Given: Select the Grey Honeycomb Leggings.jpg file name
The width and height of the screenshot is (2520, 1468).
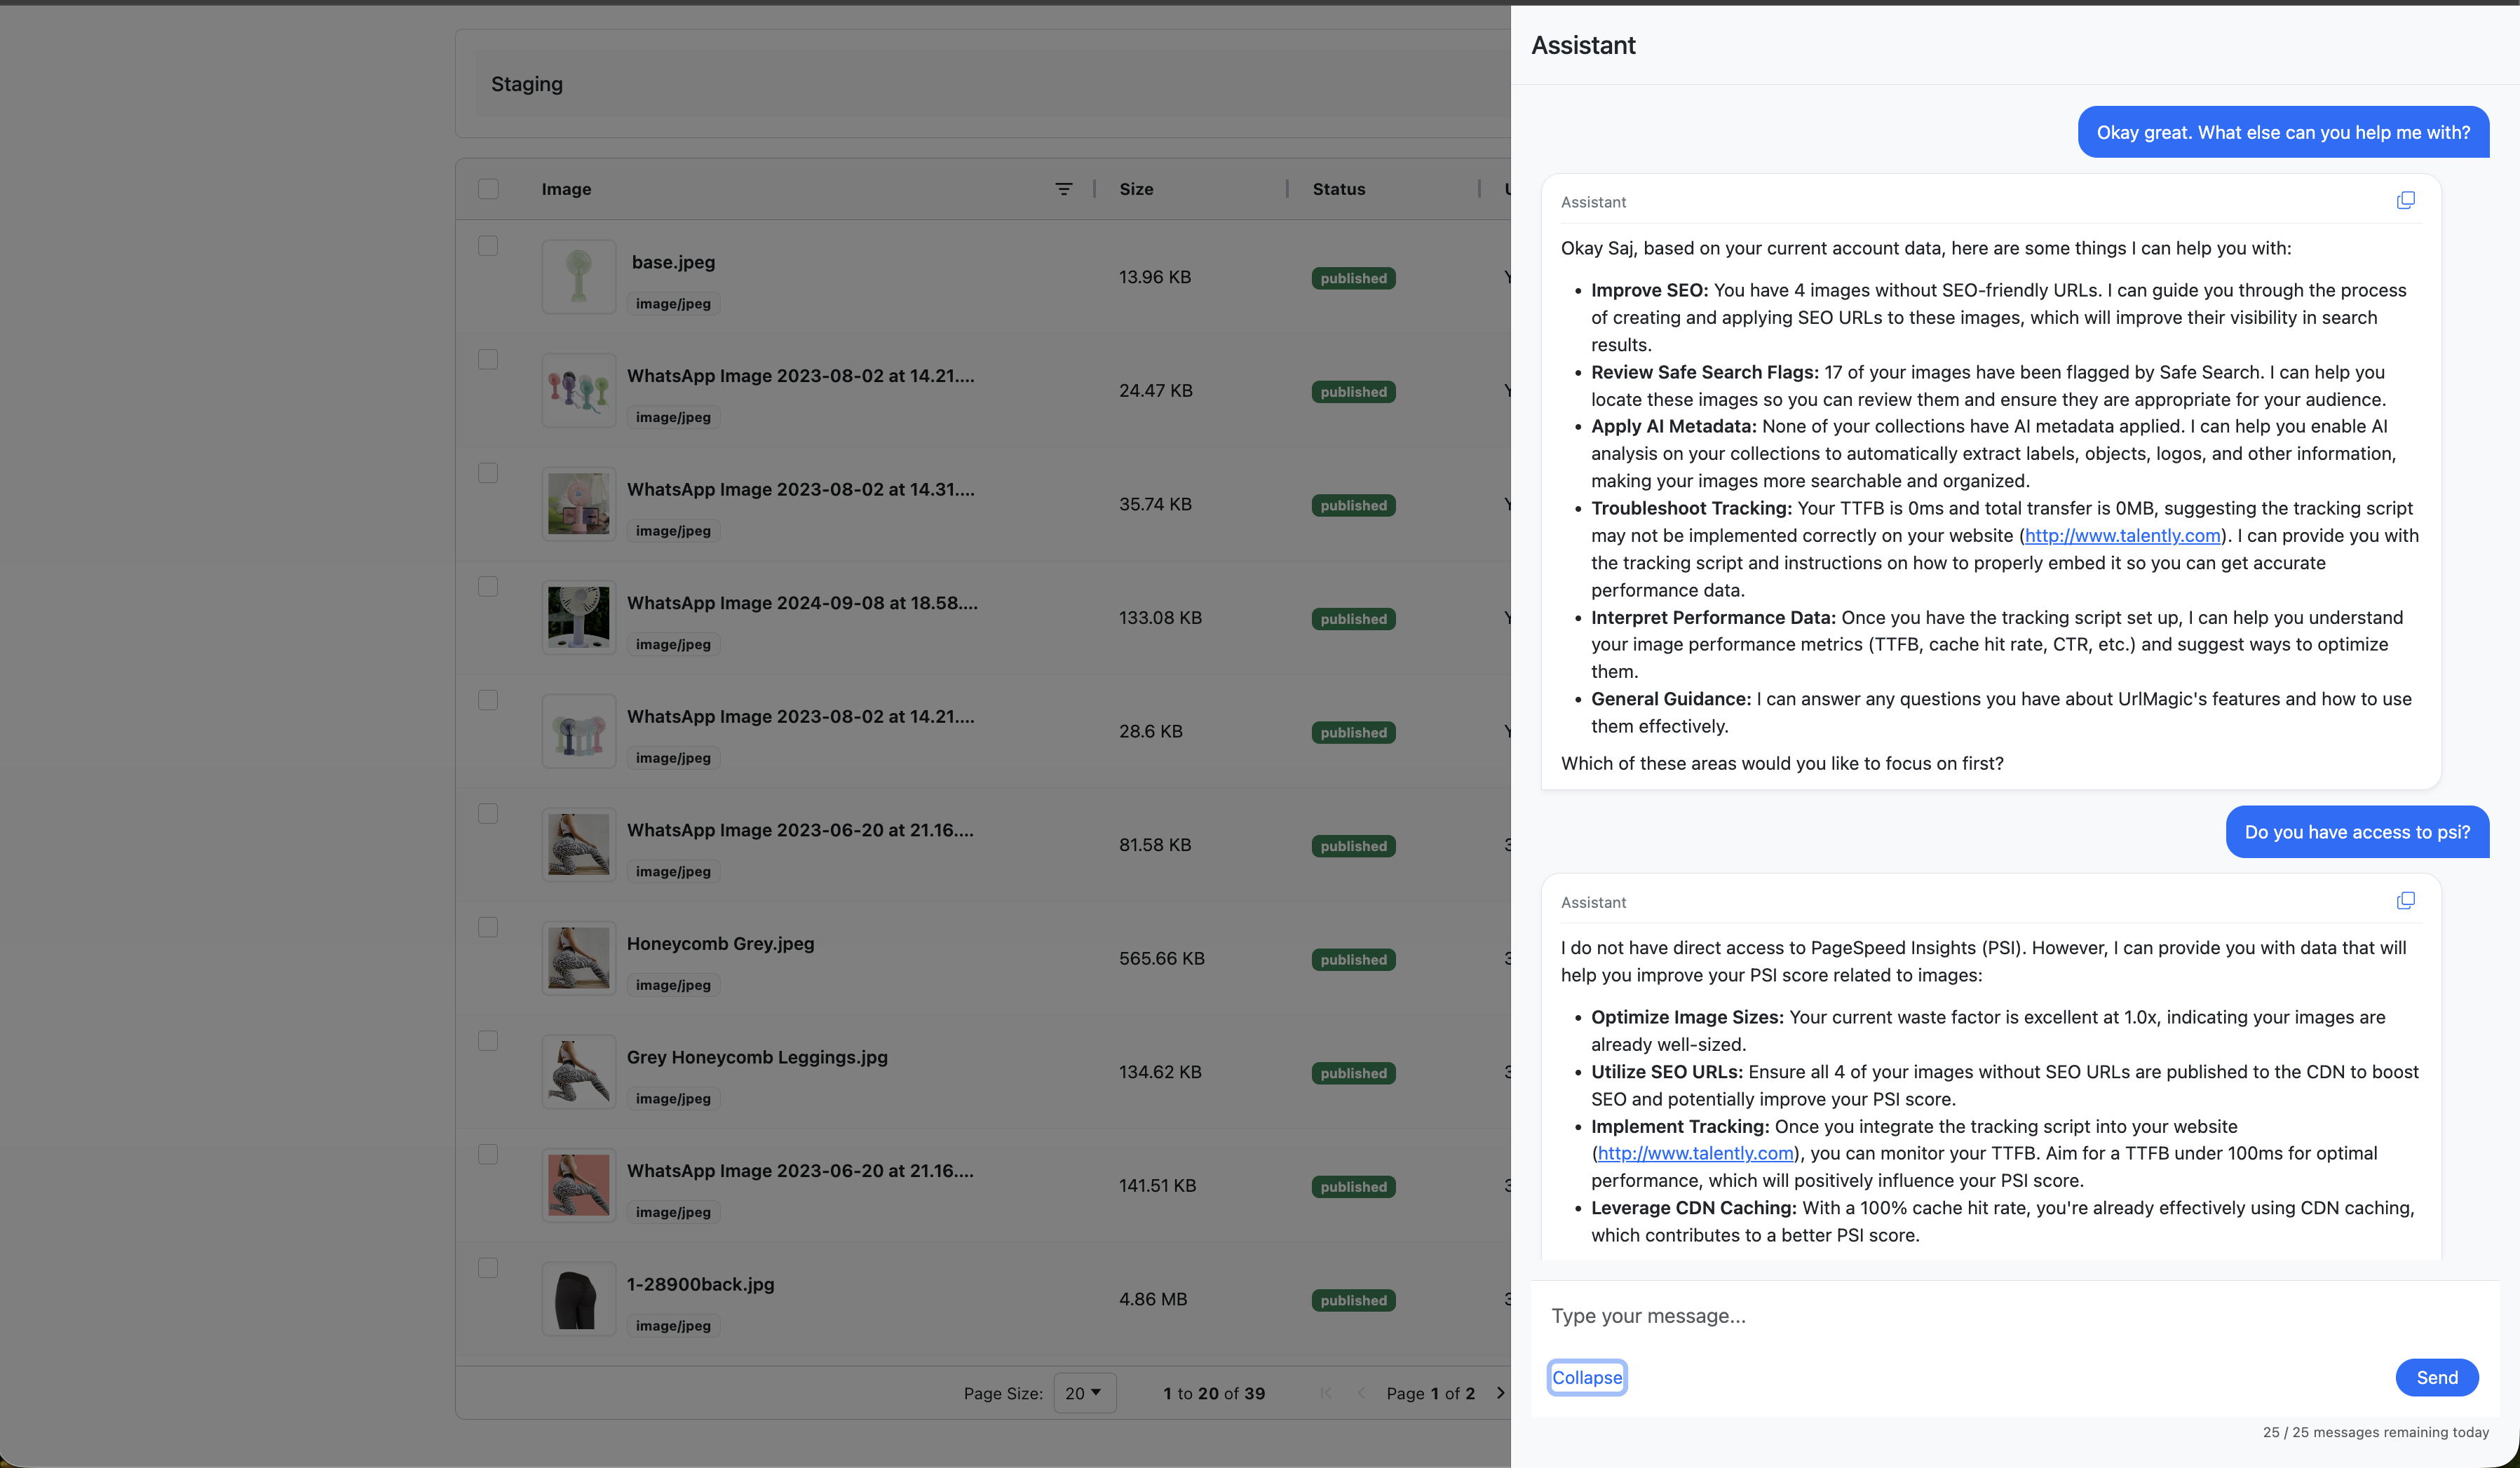Looking at the screenshot, I should 757,1057.
